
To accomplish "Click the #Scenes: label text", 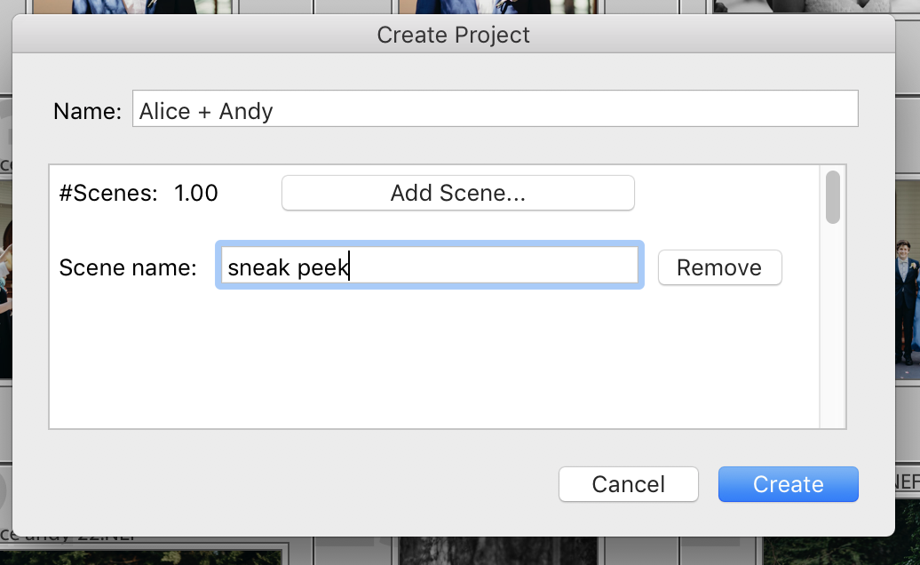I will click(108, 193).
